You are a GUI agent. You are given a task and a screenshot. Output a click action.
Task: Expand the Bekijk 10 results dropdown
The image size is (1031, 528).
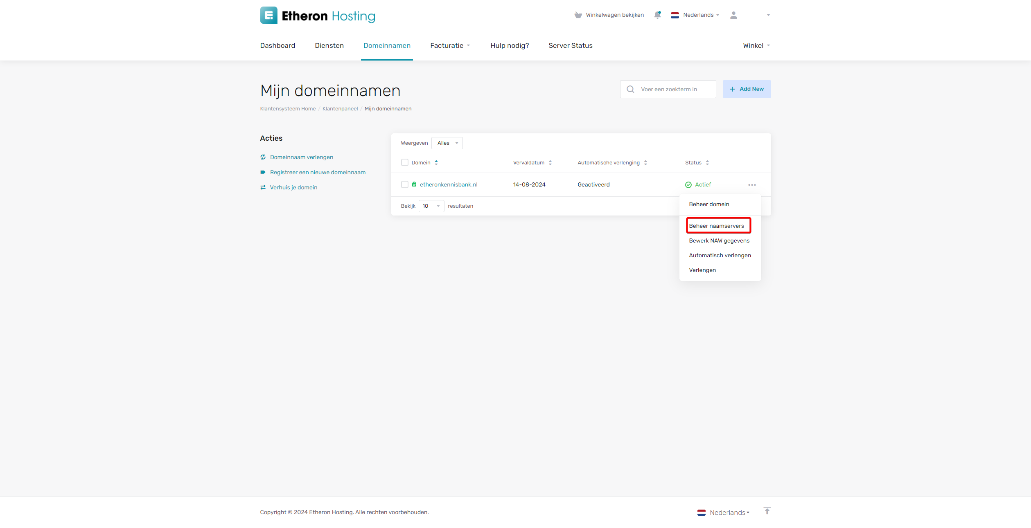tap(431, 206)
